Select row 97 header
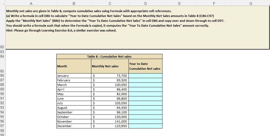 pos(3,126)
